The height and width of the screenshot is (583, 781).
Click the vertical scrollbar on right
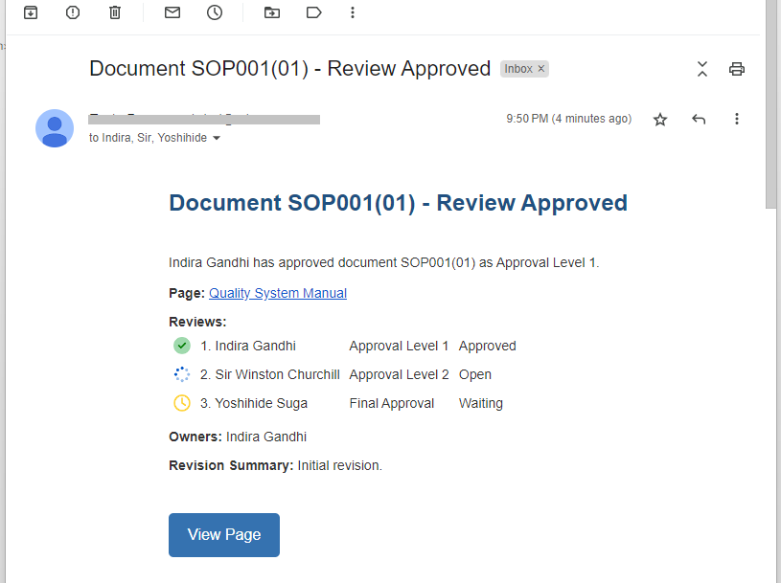coord(771,105)
